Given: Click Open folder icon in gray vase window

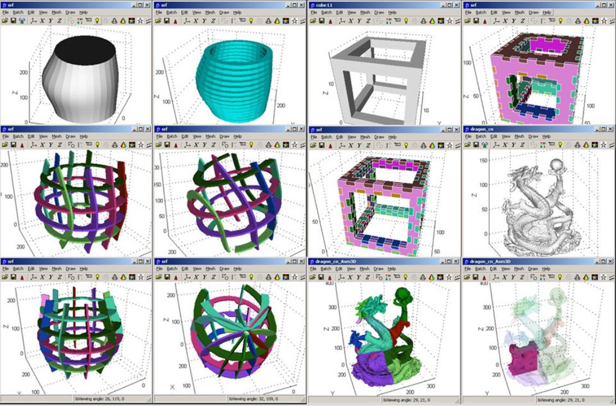Looking at the screenshot, I should 4,20.
